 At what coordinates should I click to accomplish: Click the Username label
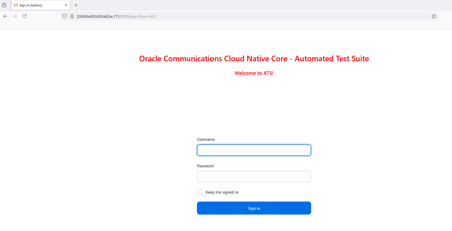coord(206,140)
